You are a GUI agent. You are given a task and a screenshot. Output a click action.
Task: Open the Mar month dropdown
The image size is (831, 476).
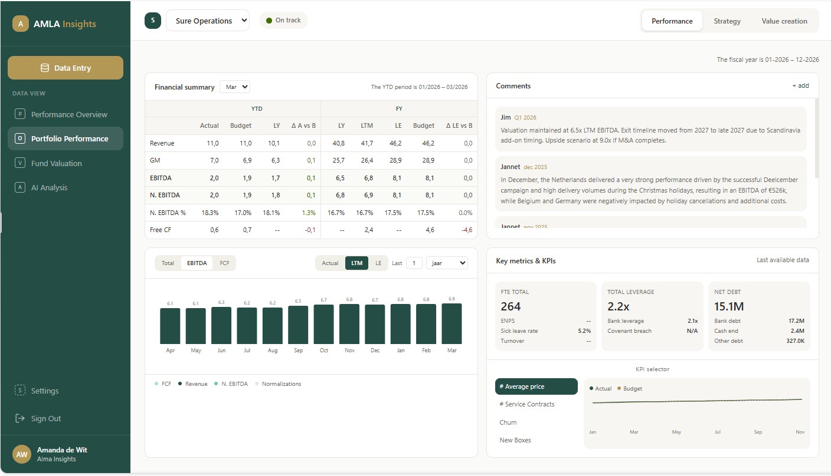pyautogui.click(x=235, y=87)
